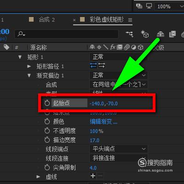Click the motion blur column icon
Viewport: 184px width, 184px height.
coord(126,47)
